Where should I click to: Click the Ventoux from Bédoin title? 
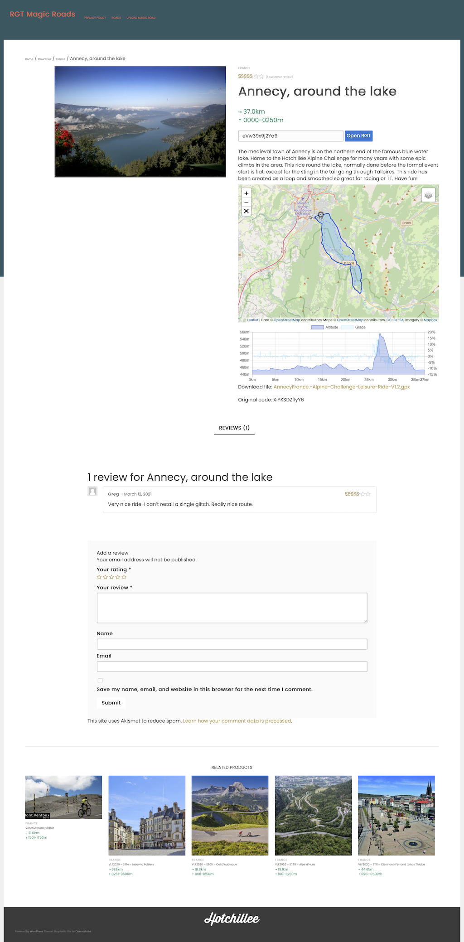point(40,828)
